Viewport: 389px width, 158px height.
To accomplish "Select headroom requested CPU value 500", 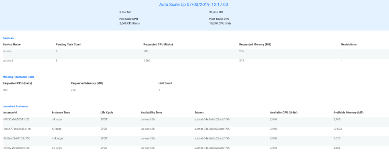I will pos(5,90).
